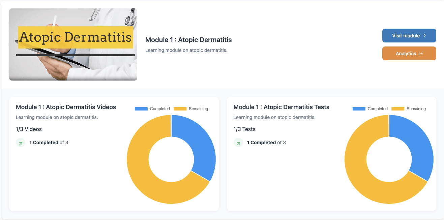Click the green arrow icon under Videos
Viewport: 444px width, 220px height.
coord(21,143)
